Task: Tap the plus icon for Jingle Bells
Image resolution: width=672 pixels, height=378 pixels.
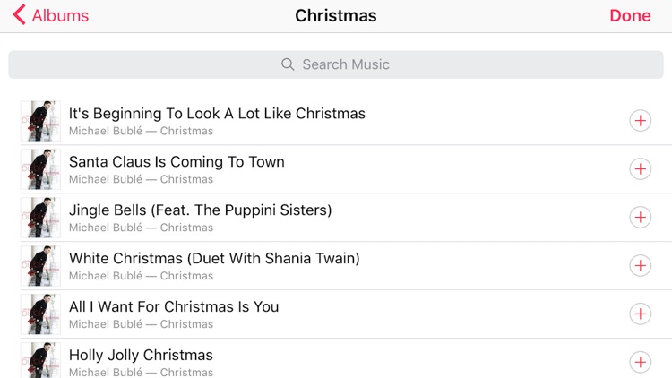Action: [x=641, y=218]
